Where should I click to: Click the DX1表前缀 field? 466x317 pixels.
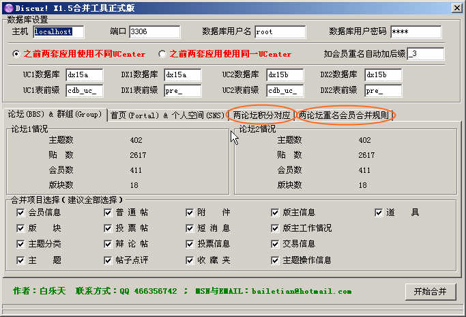tap(182, 90)
